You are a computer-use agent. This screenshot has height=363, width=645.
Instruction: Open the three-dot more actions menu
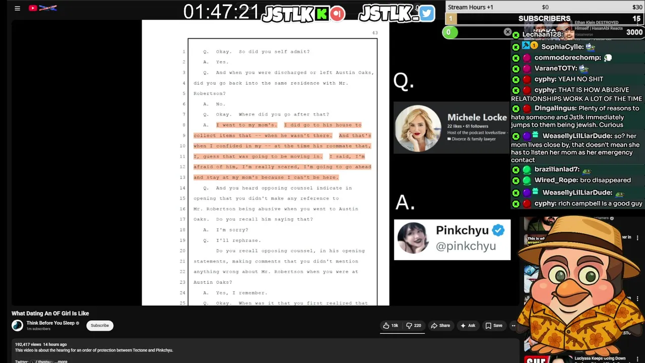(x=513, y=326)
